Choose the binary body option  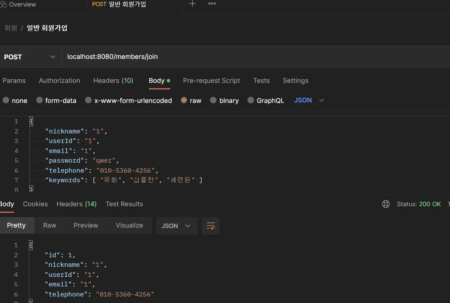pyautogui.click(x=213, y=100)
